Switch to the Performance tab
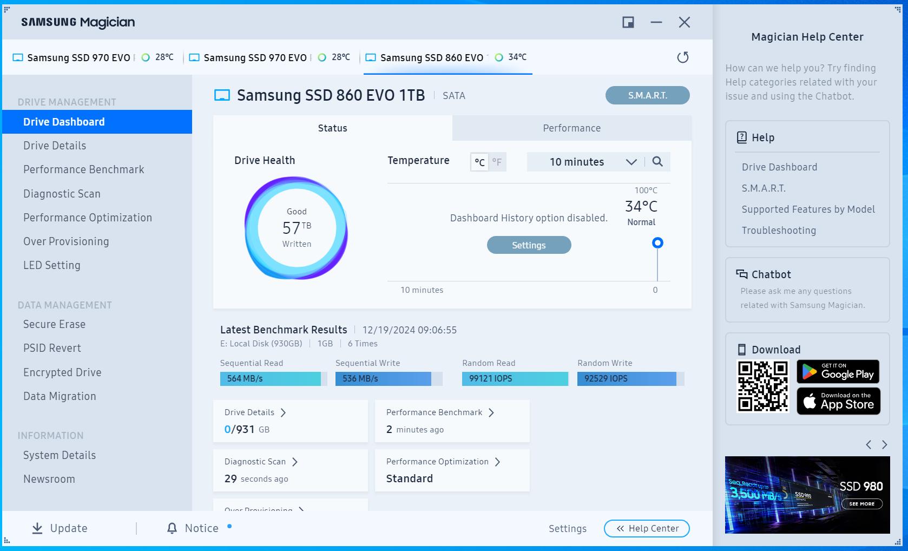This screenshot has width=908, height=551. 571,128
